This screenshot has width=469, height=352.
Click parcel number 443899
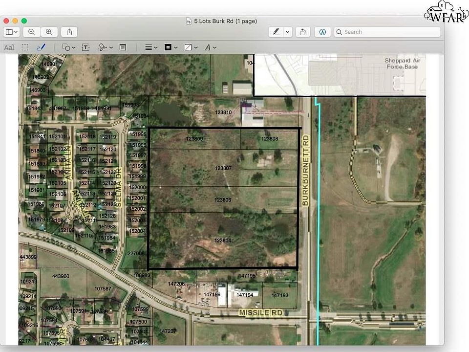[x=28, y=257]
